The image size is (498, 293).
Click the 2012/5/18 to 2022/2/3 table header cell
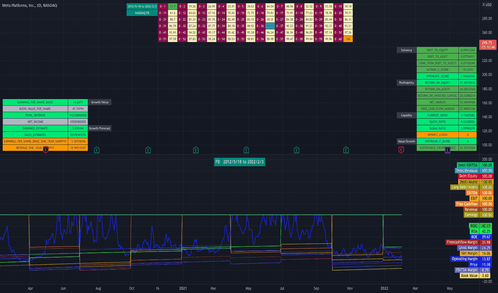pos(142,6)
